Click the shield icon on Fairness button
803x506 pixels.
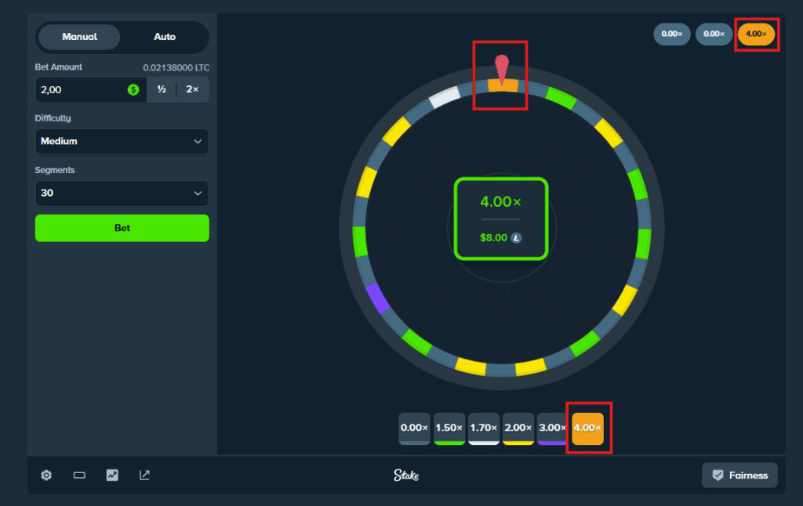pyautogui.click(x=718, y=475)
